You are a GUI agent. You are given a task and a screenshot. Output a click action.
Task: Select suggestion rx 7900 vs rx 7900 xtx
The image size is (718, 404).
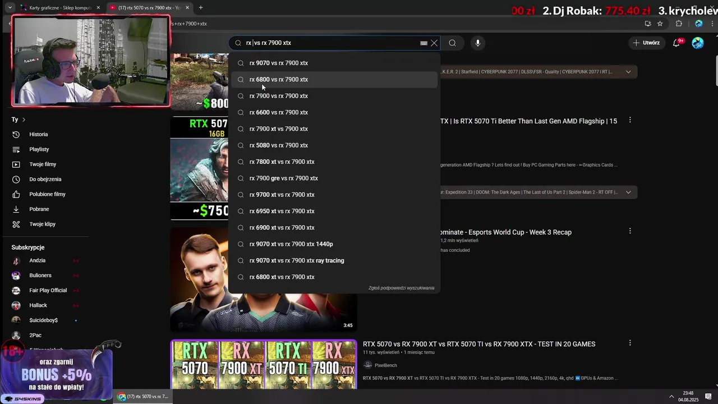coord(334,96)
